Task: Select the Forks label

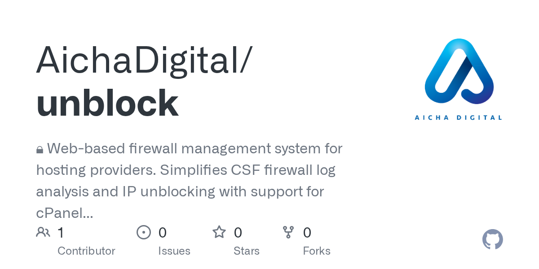Action: tap(317, 251)
